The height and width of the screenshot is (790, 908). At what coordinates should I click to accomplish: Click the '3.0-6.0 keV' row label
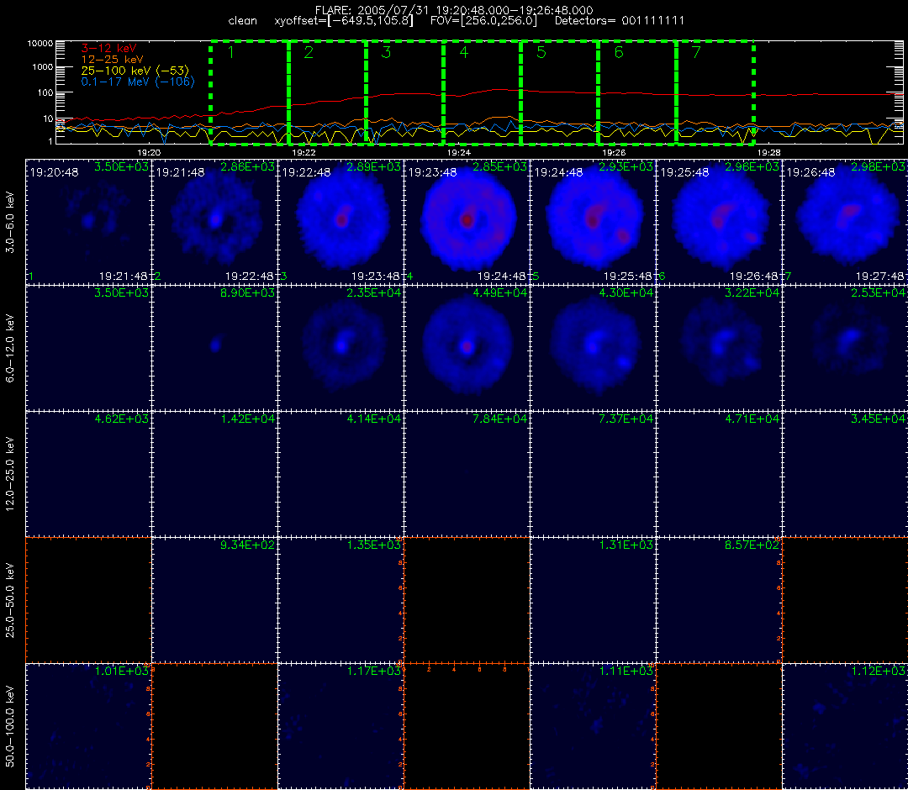coord(10,223)
